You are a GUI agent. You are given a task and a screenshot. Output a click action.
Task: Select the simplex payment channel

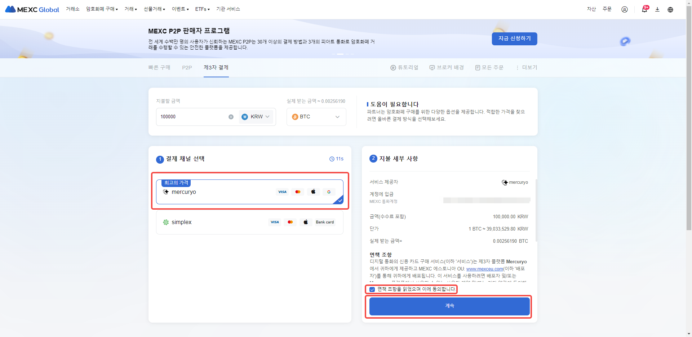pyautogui.click(x=249, y=222)
